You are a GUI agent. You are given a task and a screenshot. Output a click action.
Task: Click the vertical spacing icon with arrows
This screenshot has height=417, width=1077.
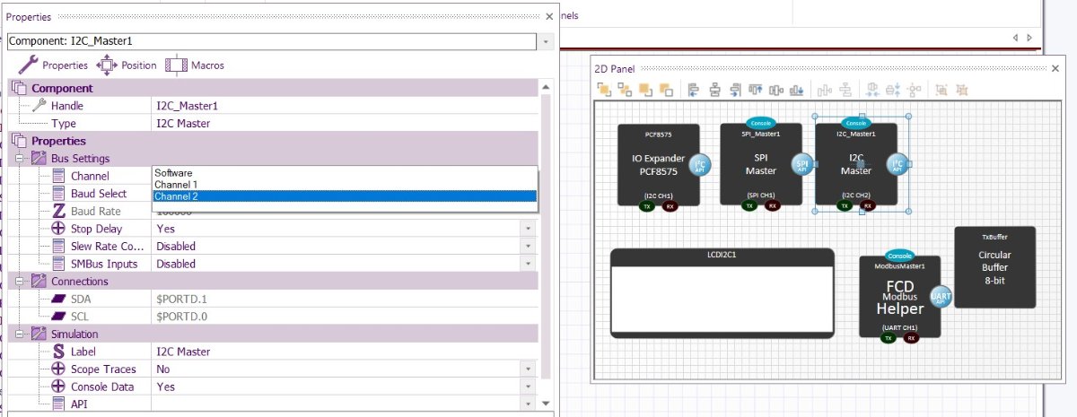tap(894, 90)
